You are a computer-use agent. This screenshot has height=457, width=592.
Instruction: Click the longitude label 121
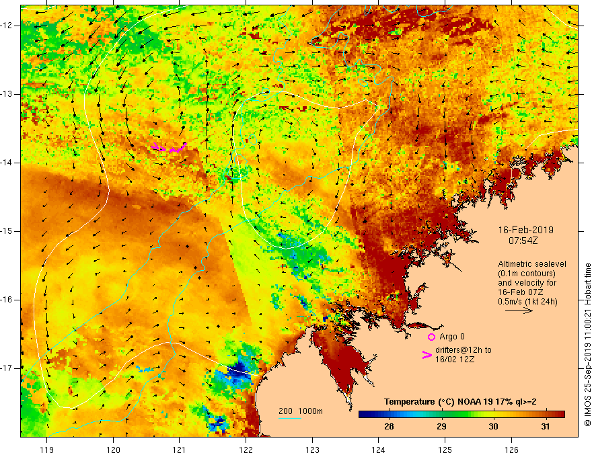pos(180,450)
